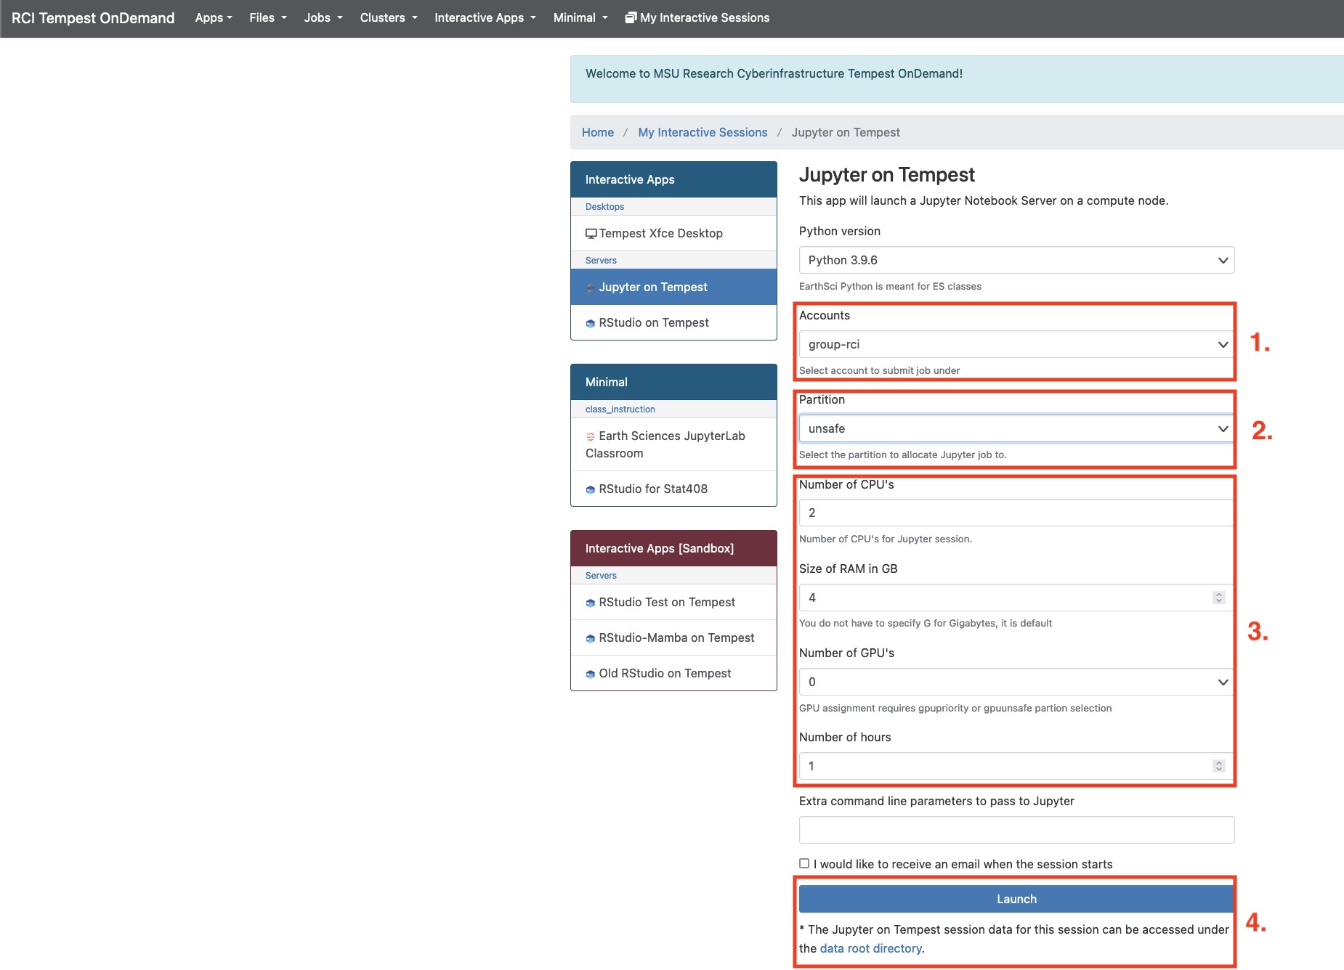Click the Number of hours input field
Screen dimensions: 1344x970
[x=1016, y=766]
